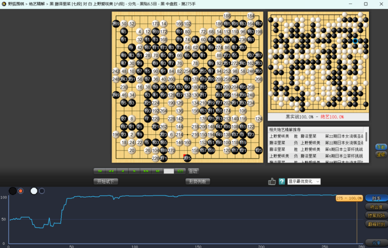Click the 100 label on the graph axis
The height and width of the screenshot is (248, 388).
[4, 197]
